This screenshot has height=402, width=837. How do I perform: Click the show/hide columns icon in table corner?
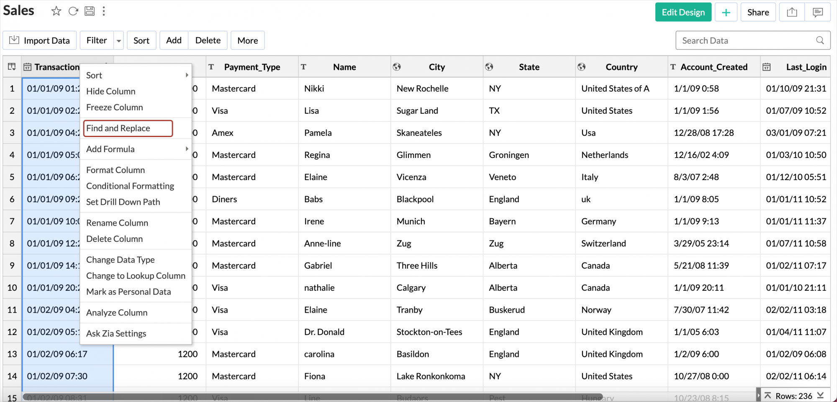click(x=12, y=67)
